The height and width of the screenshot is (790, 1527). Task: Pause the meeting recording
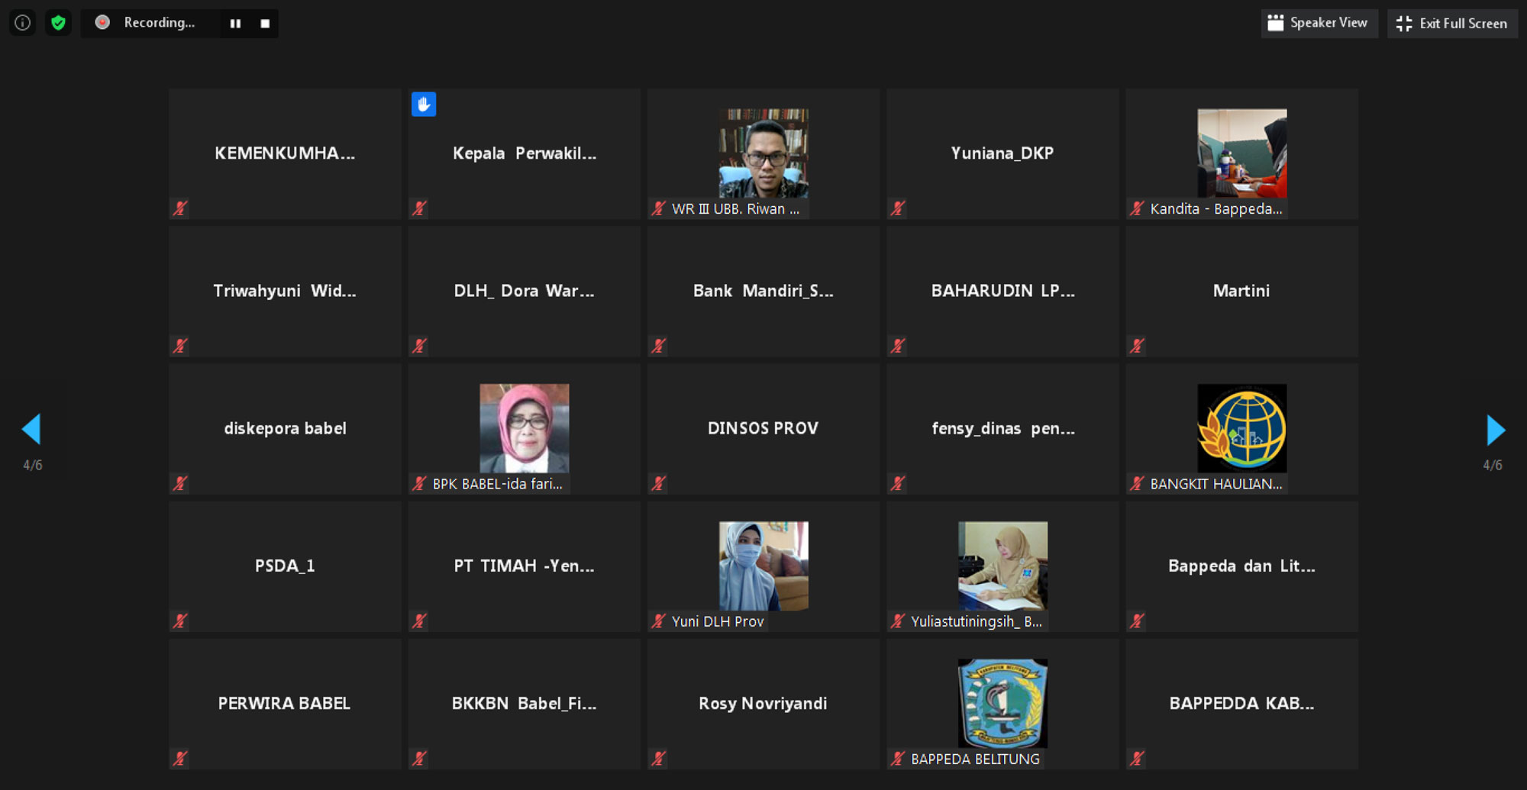(235, 24)
